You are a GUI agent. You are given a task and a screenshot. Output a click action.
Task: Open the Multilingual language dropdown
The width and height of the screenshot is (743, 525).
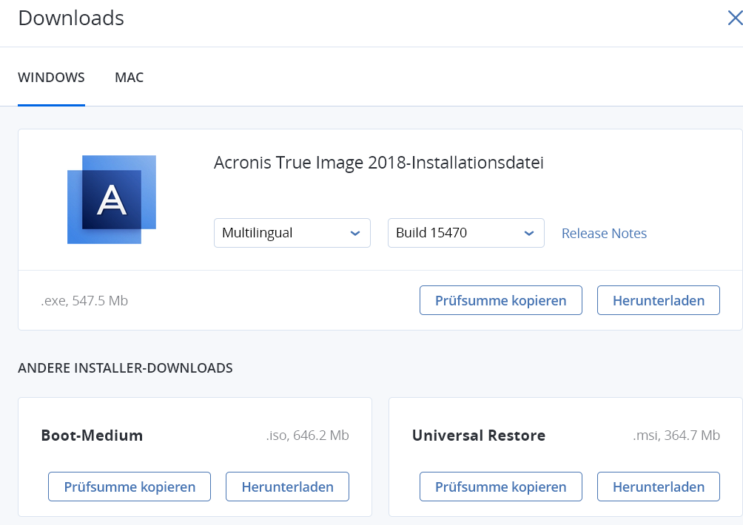click(292, 233)
